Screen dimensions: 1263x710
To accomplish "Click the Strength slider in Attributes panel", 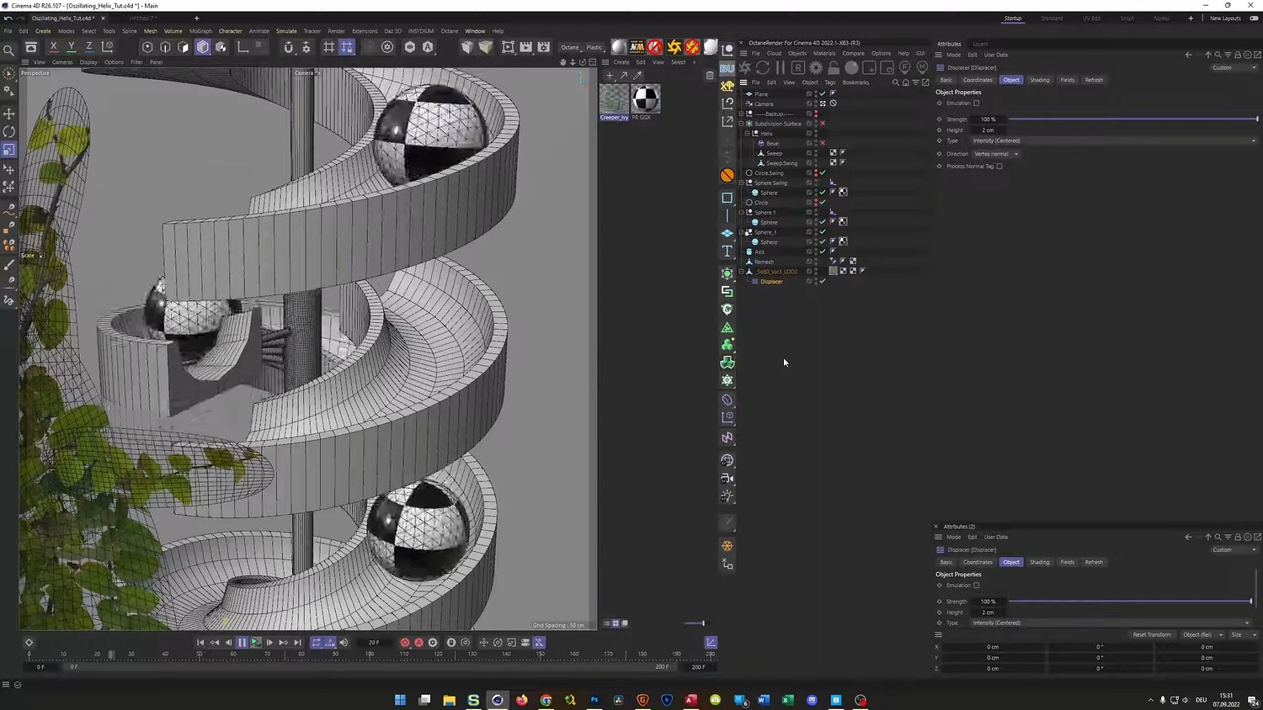I will [1133, 119].
